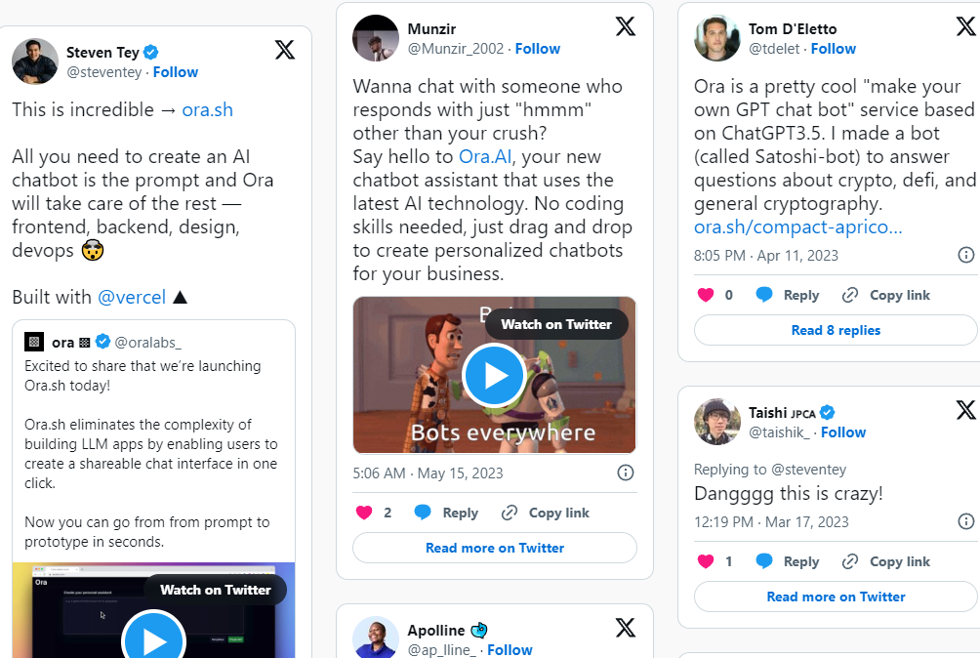
Task: Follow @Munzir_2002
Action: tap(538, 49)
